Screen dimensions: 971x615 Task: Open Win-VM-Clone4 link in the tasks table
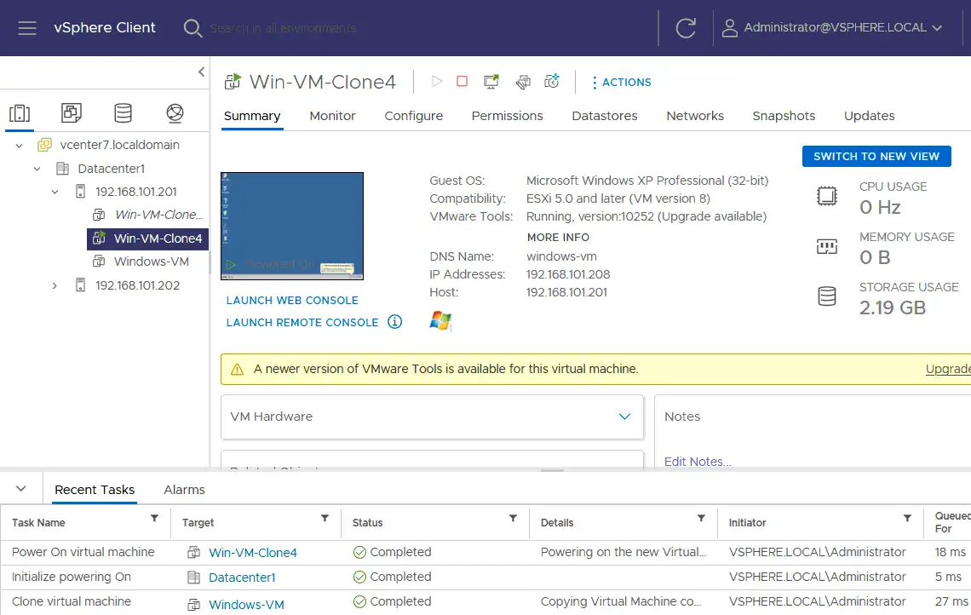[253, 553]
